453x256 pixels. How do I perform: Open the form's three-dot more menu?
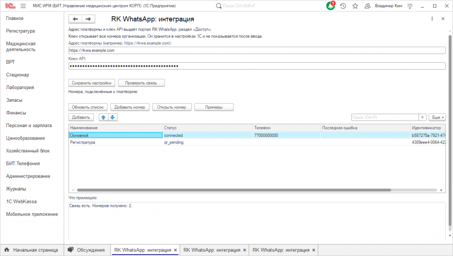point(432,19)
